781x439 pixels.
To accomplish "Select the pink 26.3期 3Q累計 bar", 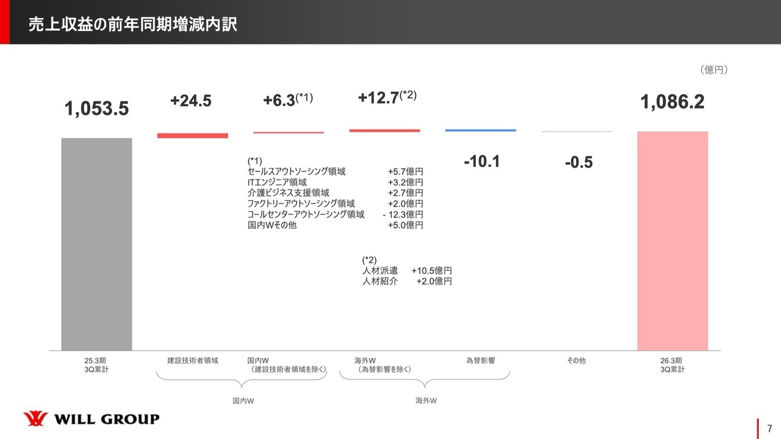I will (672, 241).
